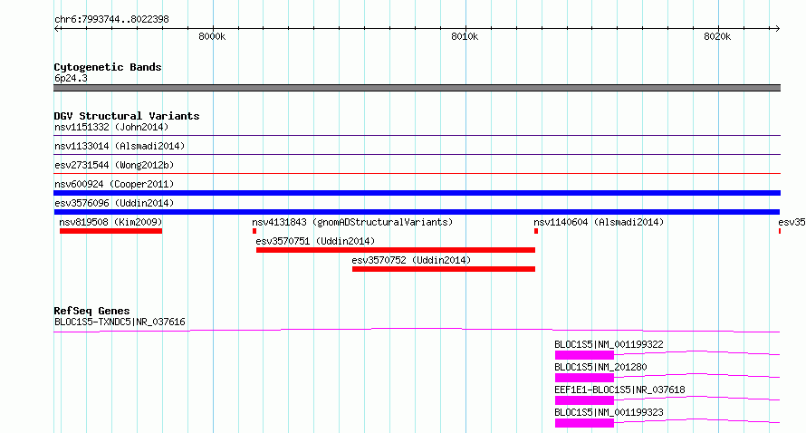Click the chr6:7993744..8022398 coordinate label
The height and width of the screenshot is (433, 806).
coord(111,19)
